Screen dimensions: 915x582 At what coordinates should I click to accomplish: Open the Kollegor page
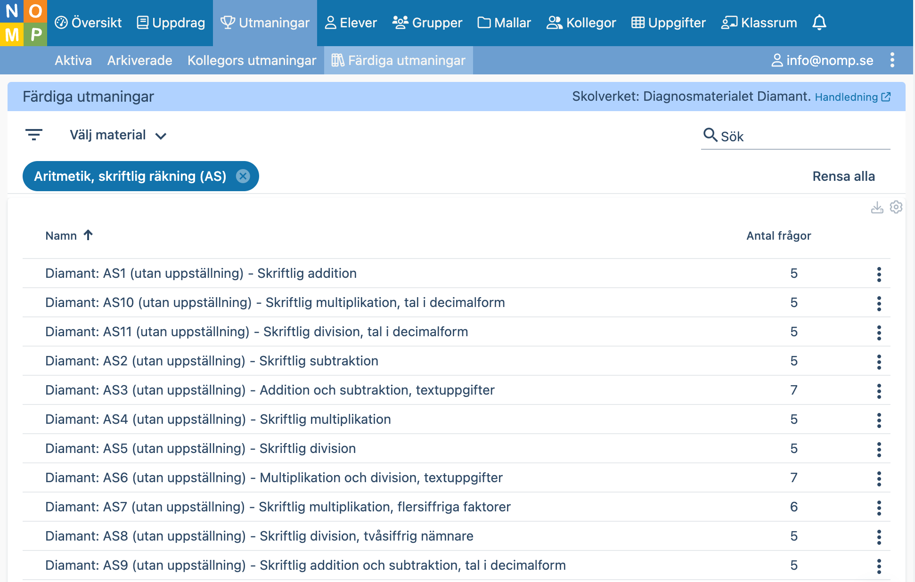pyautogui.click(x=581, y=23)
